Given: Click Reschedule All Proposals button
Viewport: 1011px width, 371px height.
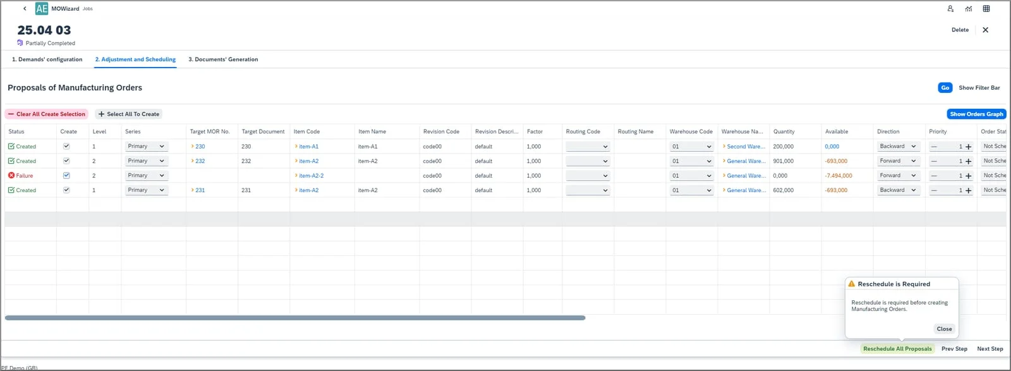Looking at the screenshot, I should [x=897, y=349].
